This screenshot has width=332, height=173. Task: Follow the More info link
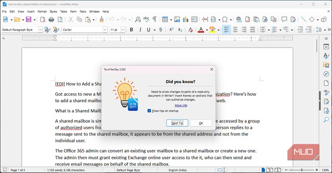coord(180,105)
